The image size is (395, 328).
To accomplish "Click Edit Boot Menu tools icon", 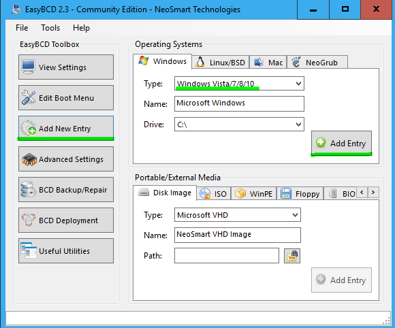I will click(x=28, y=97).
